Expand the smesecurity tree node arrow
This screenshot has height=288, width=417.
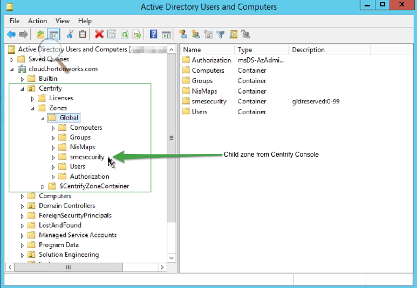pyautogui.click(x=53, y=157)
